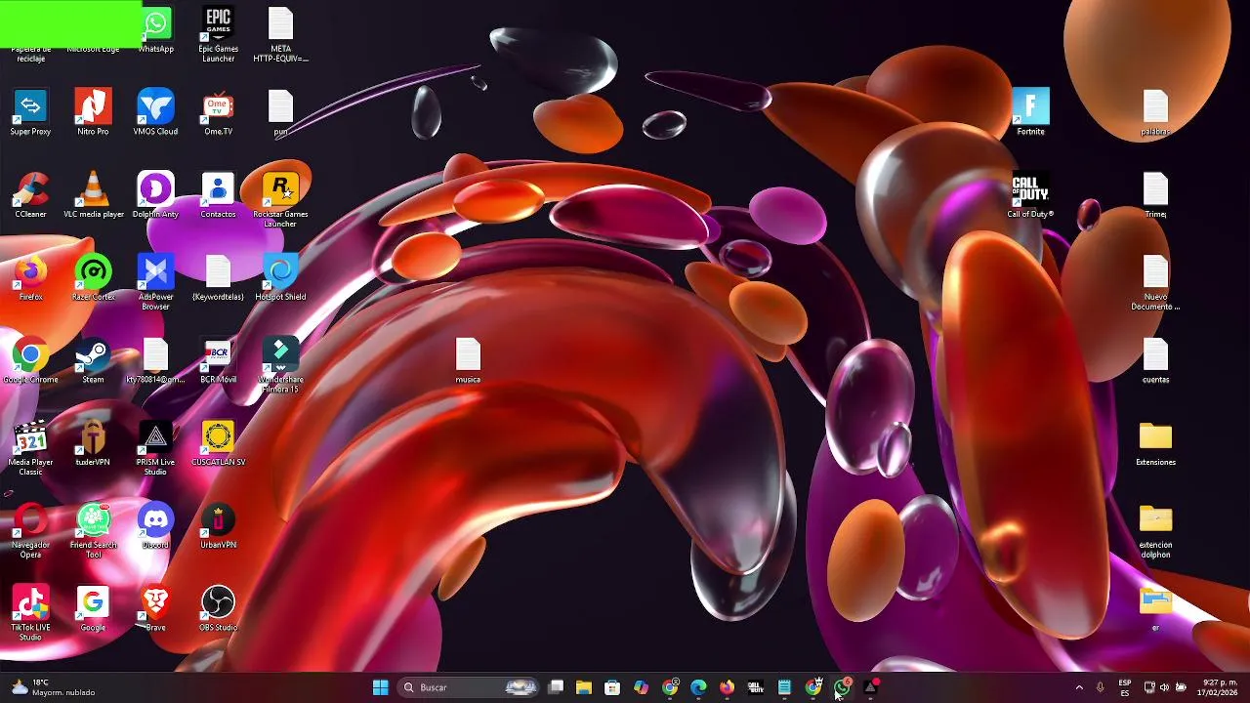Open volume control in tray

click(1164, 687)
